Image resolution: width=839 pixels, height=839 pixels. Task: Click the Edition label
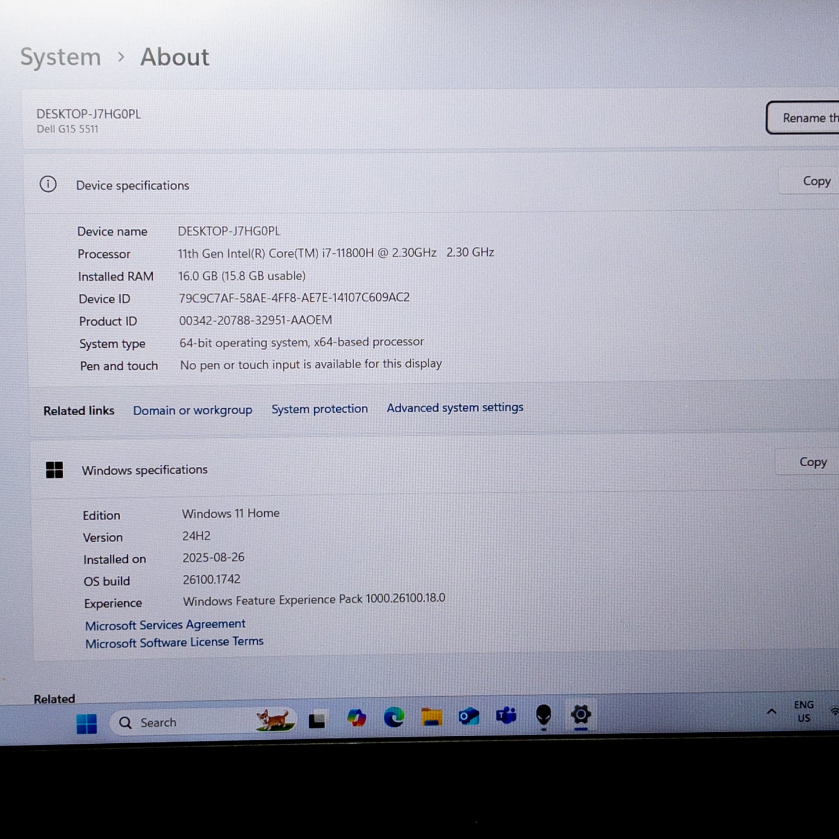pyautogui.click(x=101, y=515)
